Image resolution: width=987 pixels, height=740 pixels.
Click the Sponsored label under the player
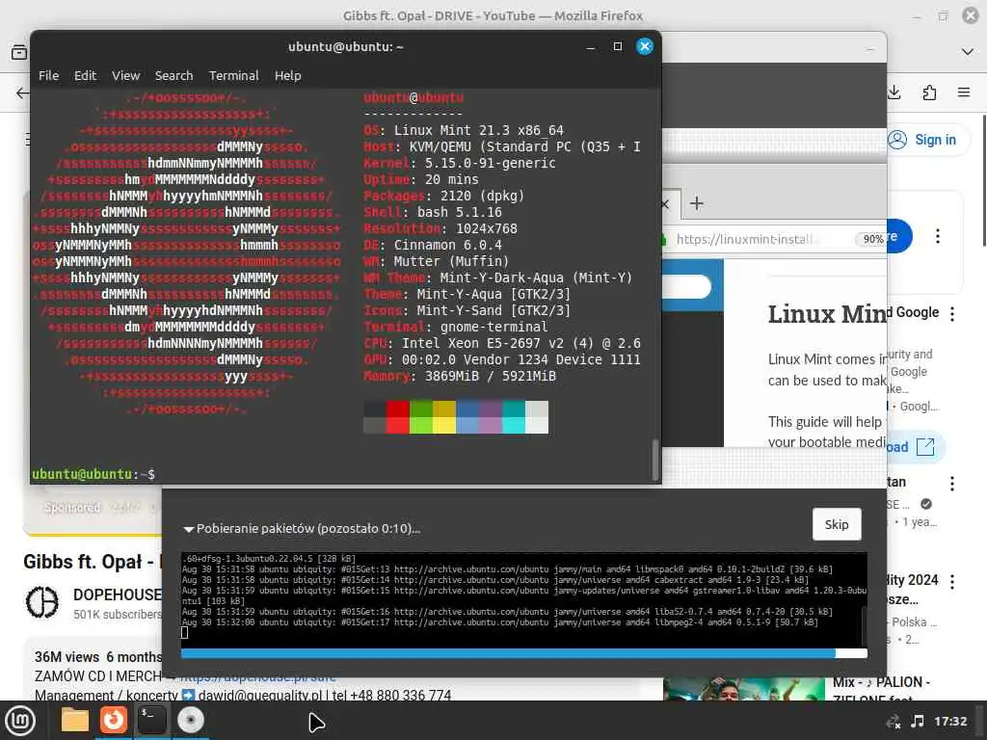pos(71,507)
